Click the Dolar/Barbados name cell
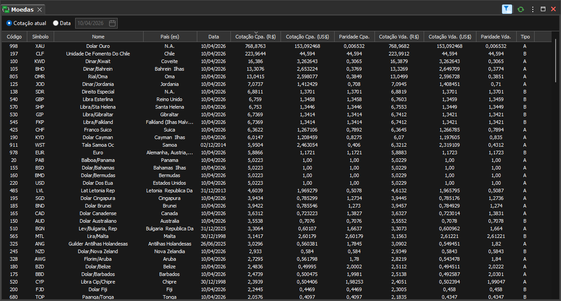The image size is (561, 301). (98, 274)
